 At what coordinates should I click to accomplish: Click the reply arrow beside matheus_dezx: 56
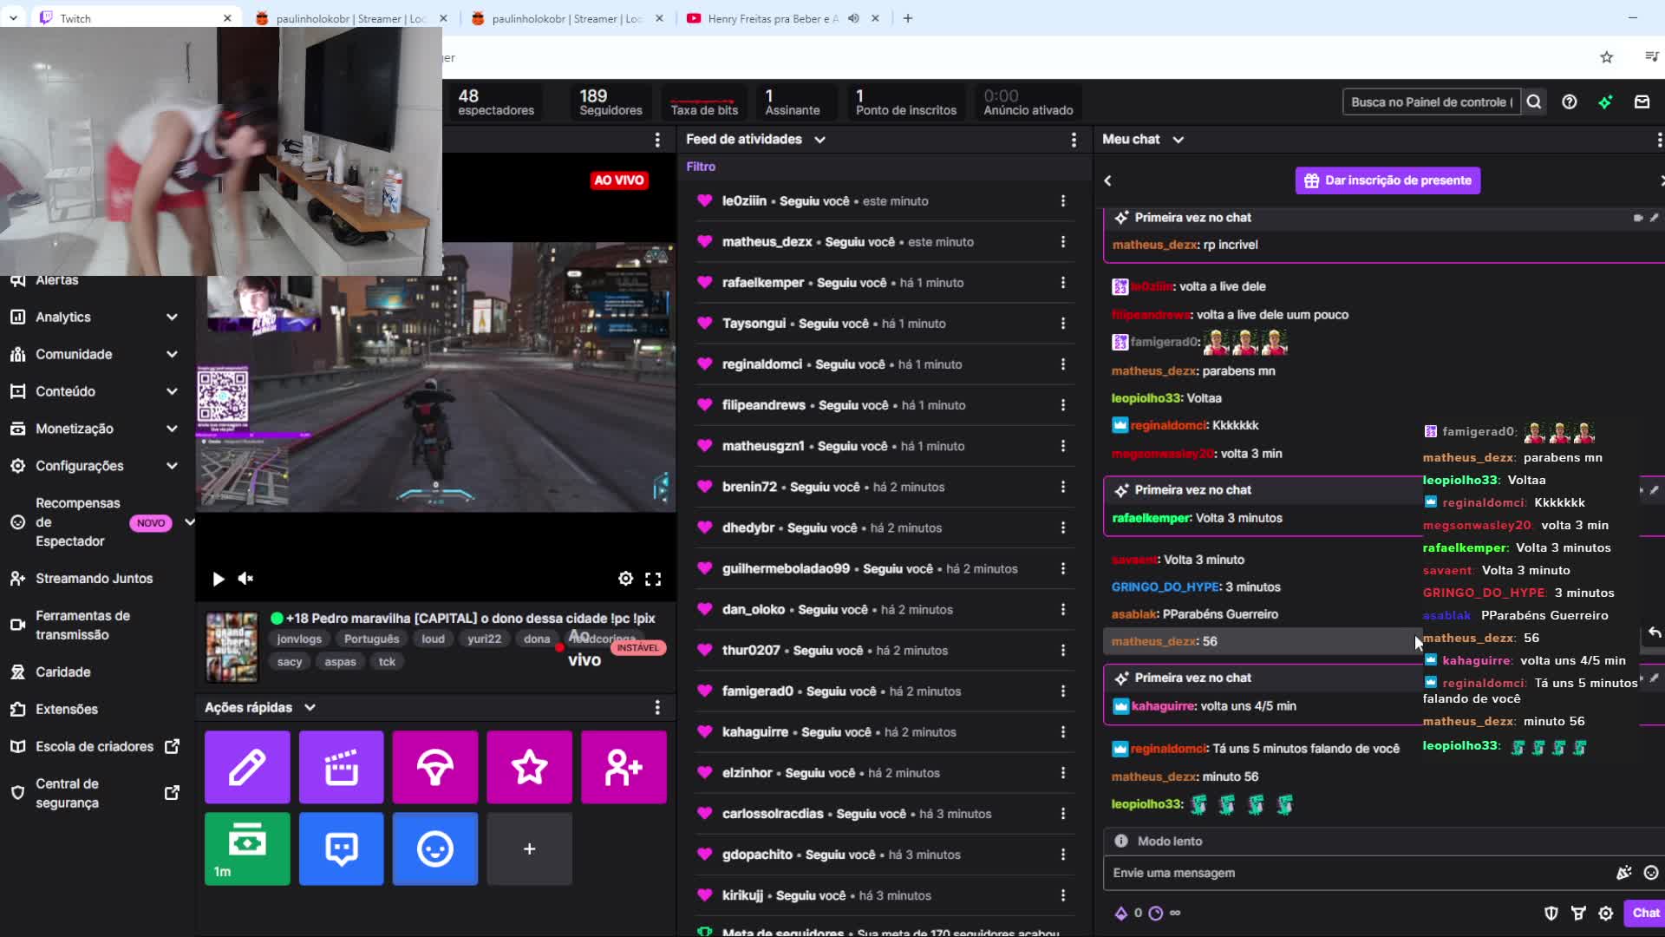[x=1654, y=633]
